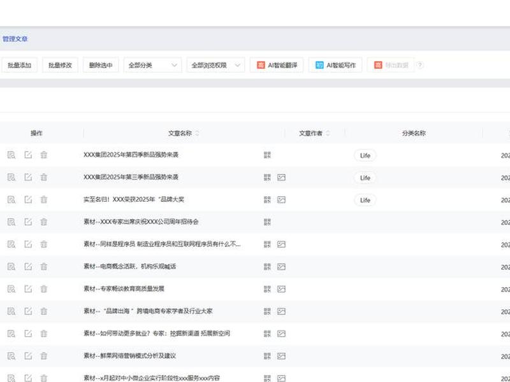
Task: Open article 素材--x月起对中小微企业
Action: (152, 378)
